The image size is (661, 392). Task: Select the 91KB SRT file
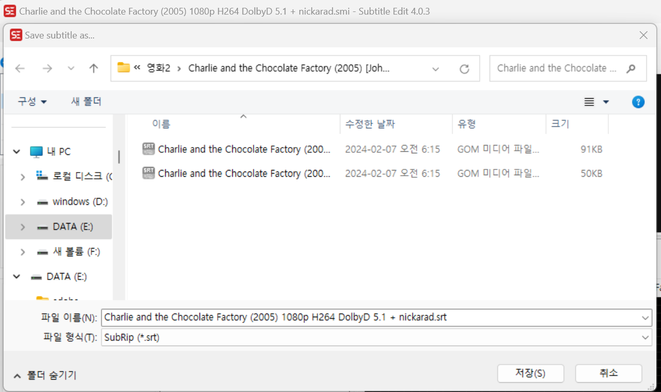coord(372,149)
